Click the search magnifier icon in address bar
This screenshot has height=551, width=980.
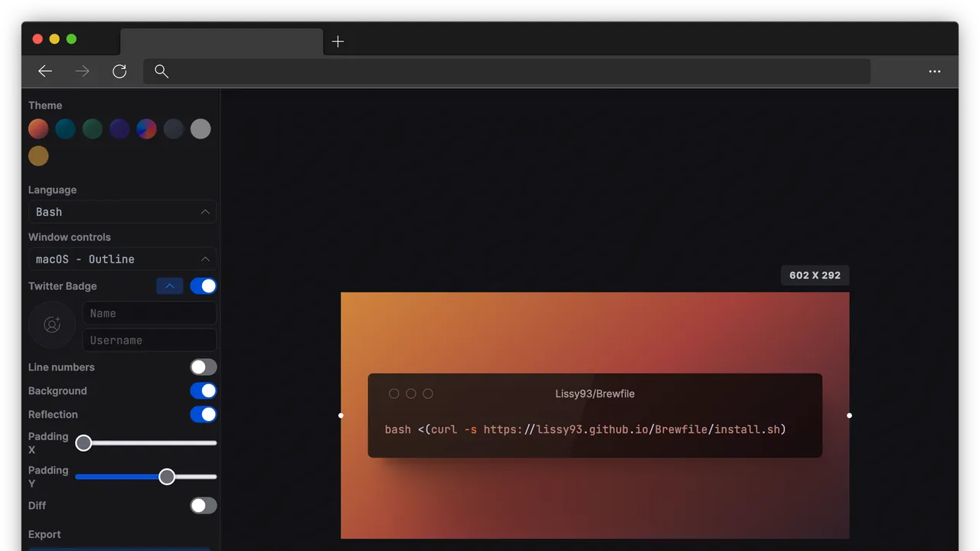[x=162, y=71]
